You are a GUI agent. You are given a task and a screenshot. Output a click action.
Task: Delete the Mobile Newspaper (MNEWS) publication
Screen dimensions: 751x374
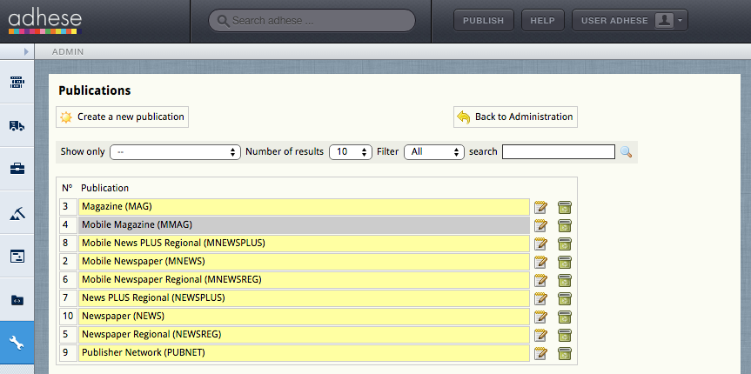pos(565,262)
